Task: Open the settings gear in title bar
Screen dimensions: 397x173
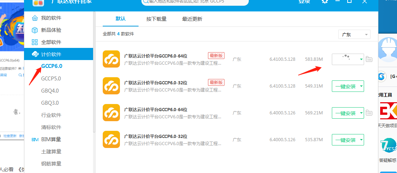Action: (325, 1)
